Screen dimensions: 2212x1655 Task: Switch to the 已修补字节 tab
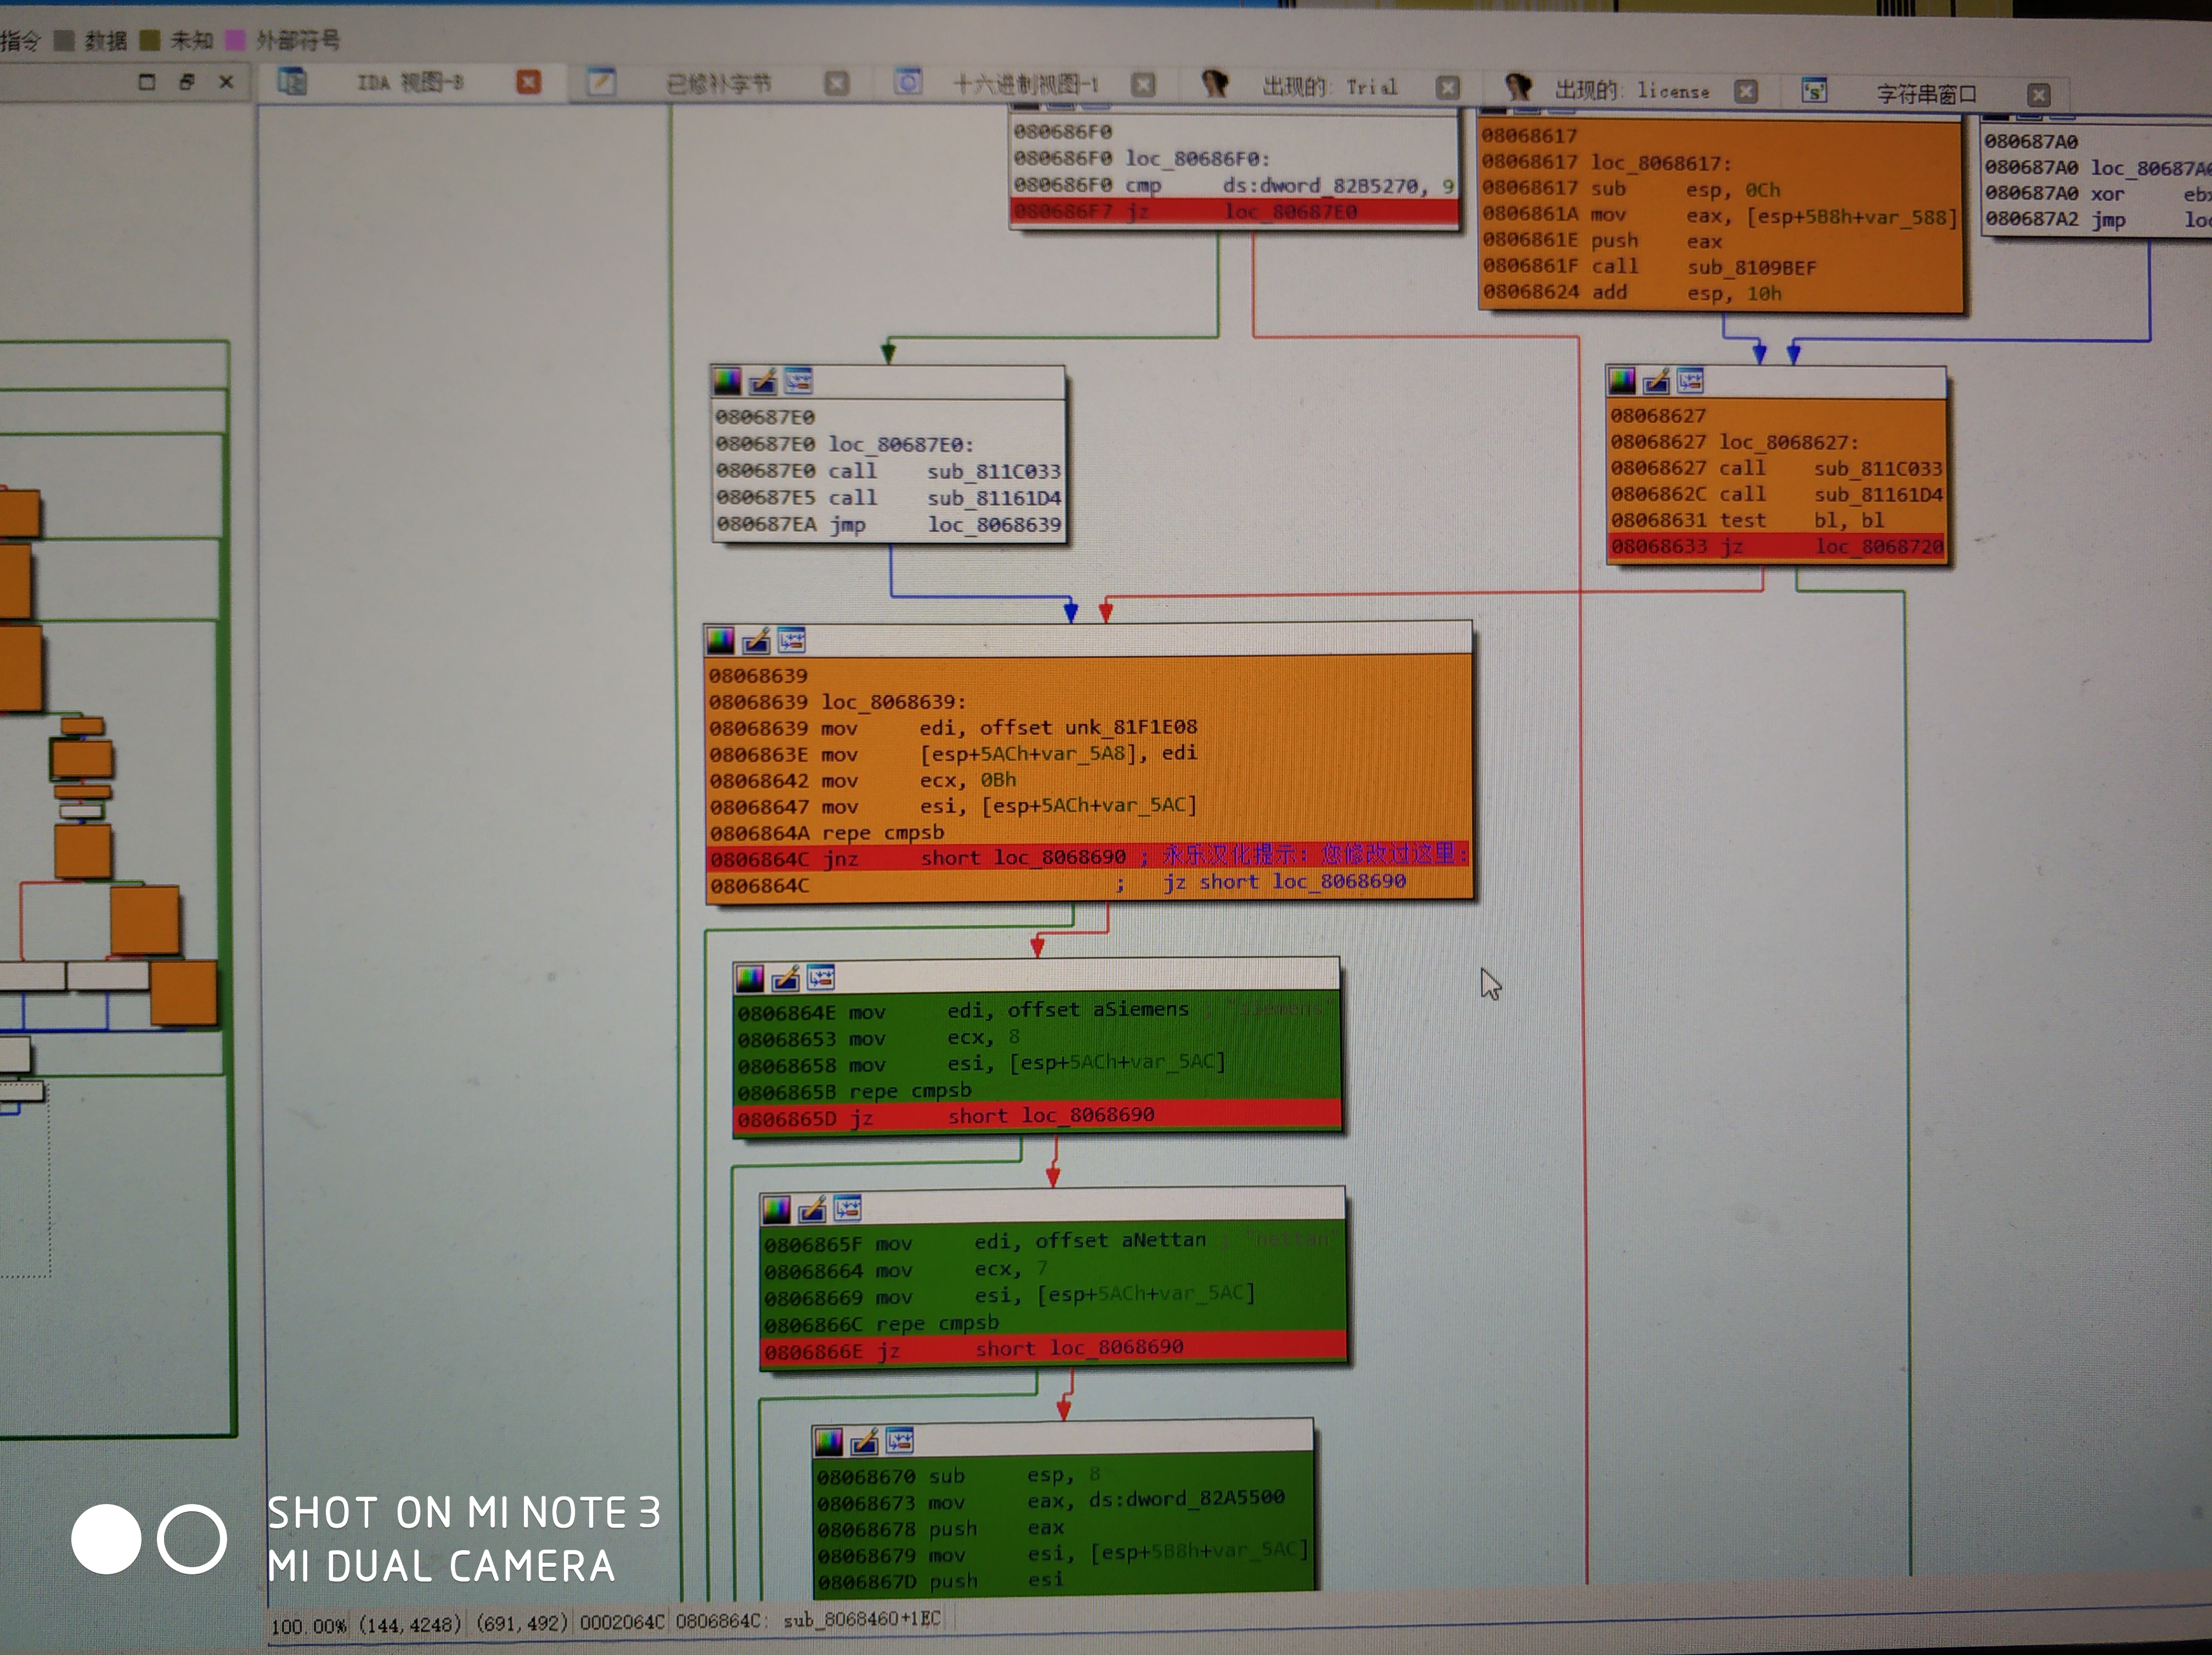[718, 84]
